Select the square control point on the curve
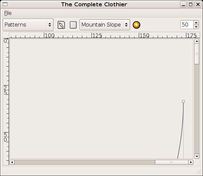Viewport: 203px width, 176px height. (183, 101)
